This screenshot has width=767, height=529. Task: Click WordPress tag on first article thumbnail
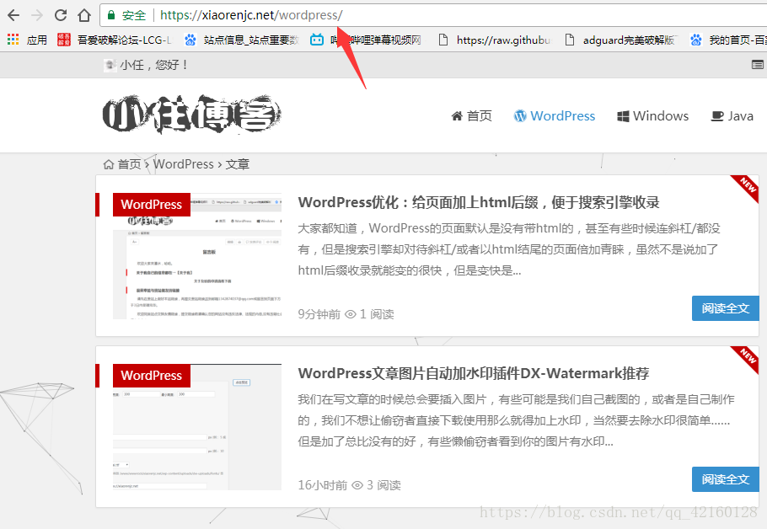point(152,205)
